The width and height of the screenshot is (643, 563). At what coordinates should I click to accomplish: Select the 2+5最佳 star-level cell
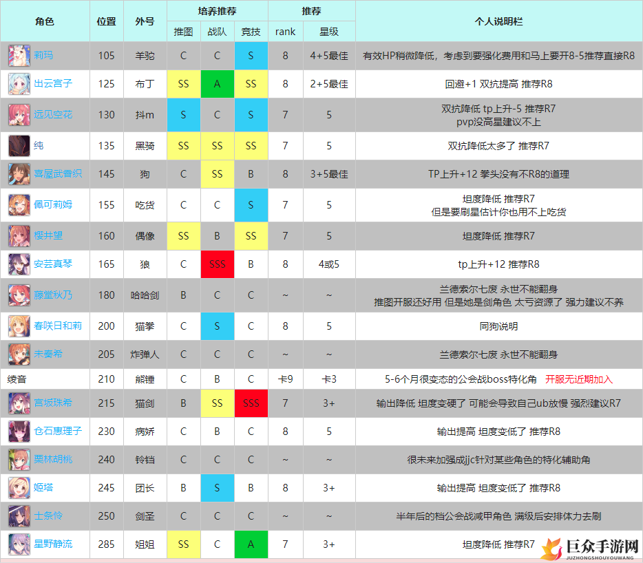pos(329,84)
